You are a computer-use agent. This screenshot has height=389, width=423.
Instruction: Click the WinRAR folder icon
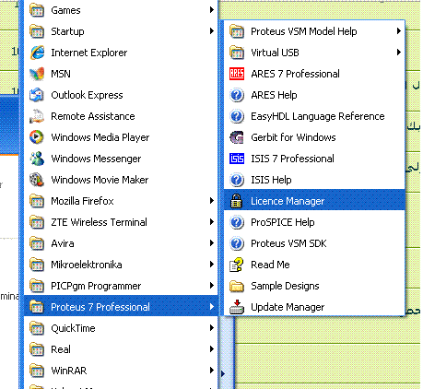click(x=37, y=371)
